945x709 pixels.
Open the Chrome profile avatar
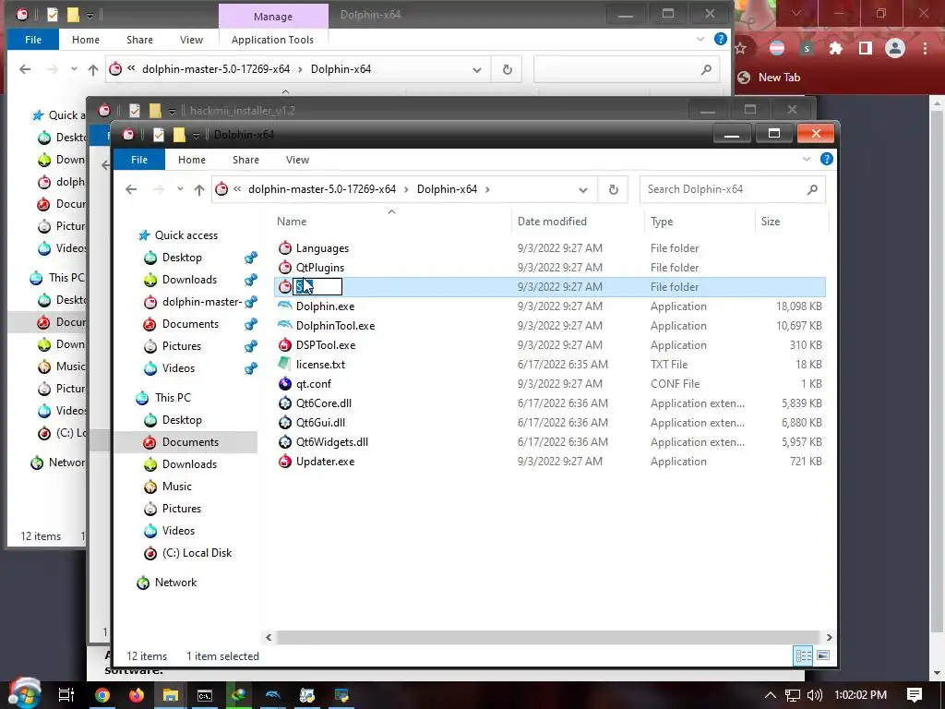click(895, 48)
